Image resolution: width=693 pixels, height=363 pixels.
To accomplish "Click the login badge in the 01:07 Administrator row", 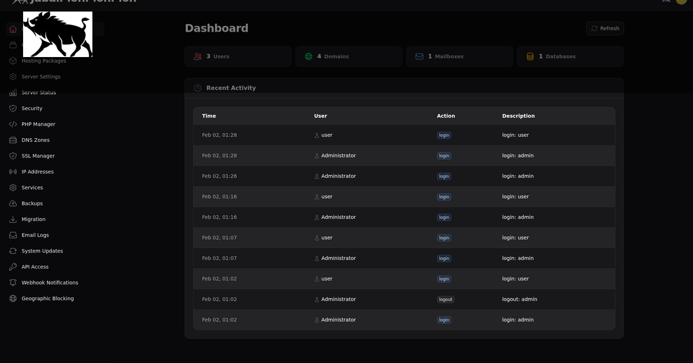I will [444, 259].
